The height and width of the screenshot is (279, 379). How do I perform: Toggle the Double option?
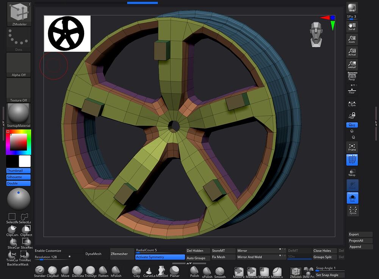(x=18, y=183)
